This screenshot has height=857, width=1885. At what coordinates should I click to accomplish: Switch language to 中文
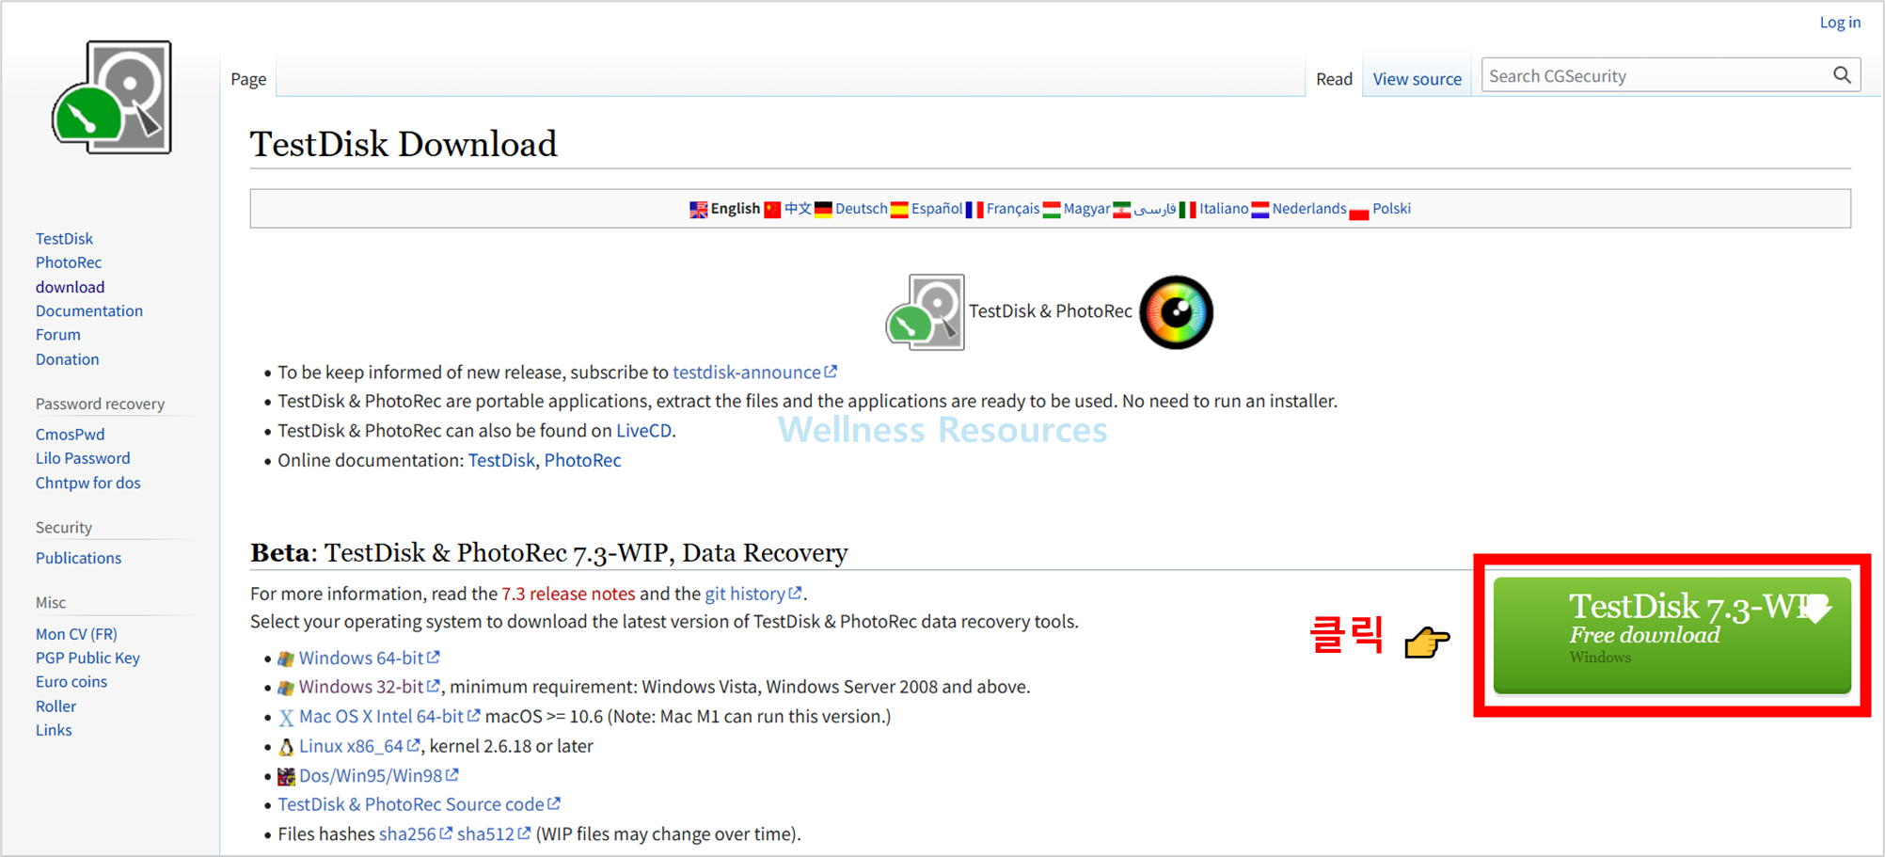coord(798,209)
